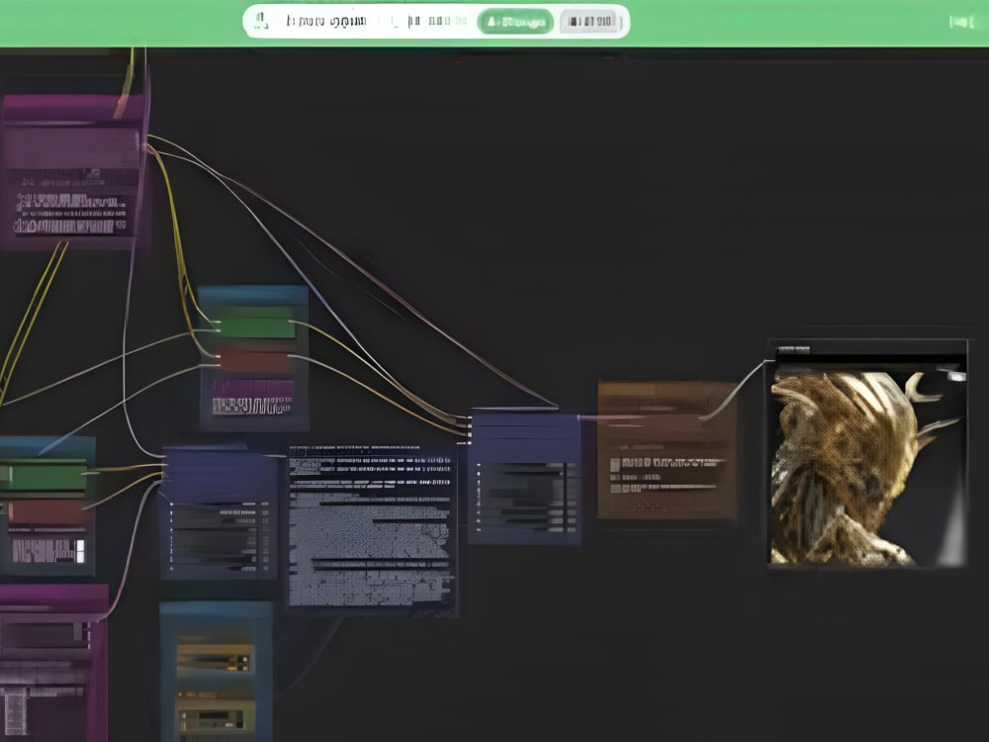
Task: Select the orange-brown node beside the preview
Action: coord(667,450)
